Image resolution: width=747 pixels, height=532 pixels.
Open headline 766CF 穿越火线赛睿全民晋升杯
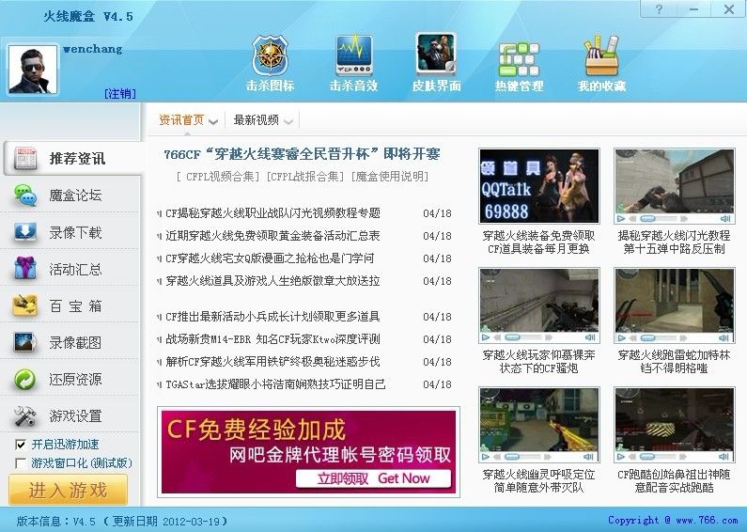click(x=302, y=154)
